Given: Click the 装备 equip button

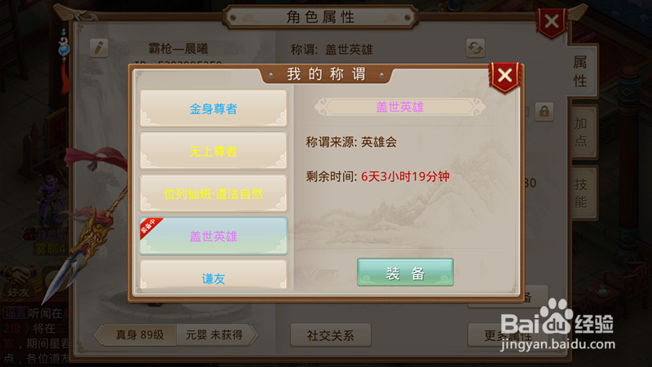Looking at the screenshot, I should [x=405, y=272].
